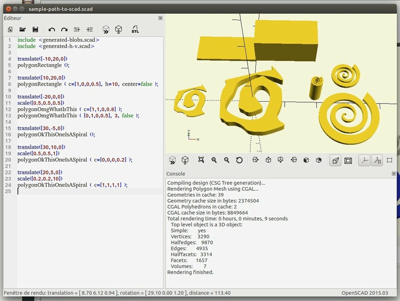Toggle the Show Axes button

(364, 160)
